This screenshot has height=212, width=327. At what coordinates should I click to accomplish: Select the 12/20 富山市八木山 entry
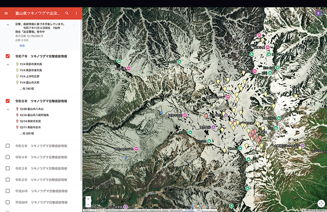[32, 109]
